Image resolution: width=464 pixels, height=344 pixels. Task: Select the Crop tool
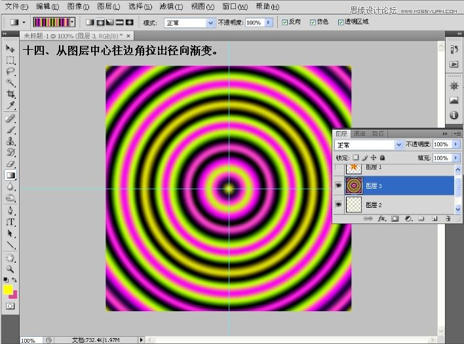tap(10, 94)
